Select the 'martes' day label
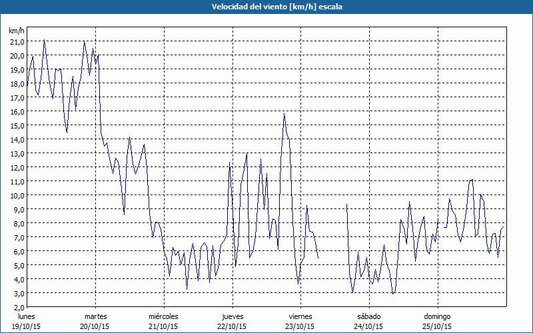 point(95,316)
